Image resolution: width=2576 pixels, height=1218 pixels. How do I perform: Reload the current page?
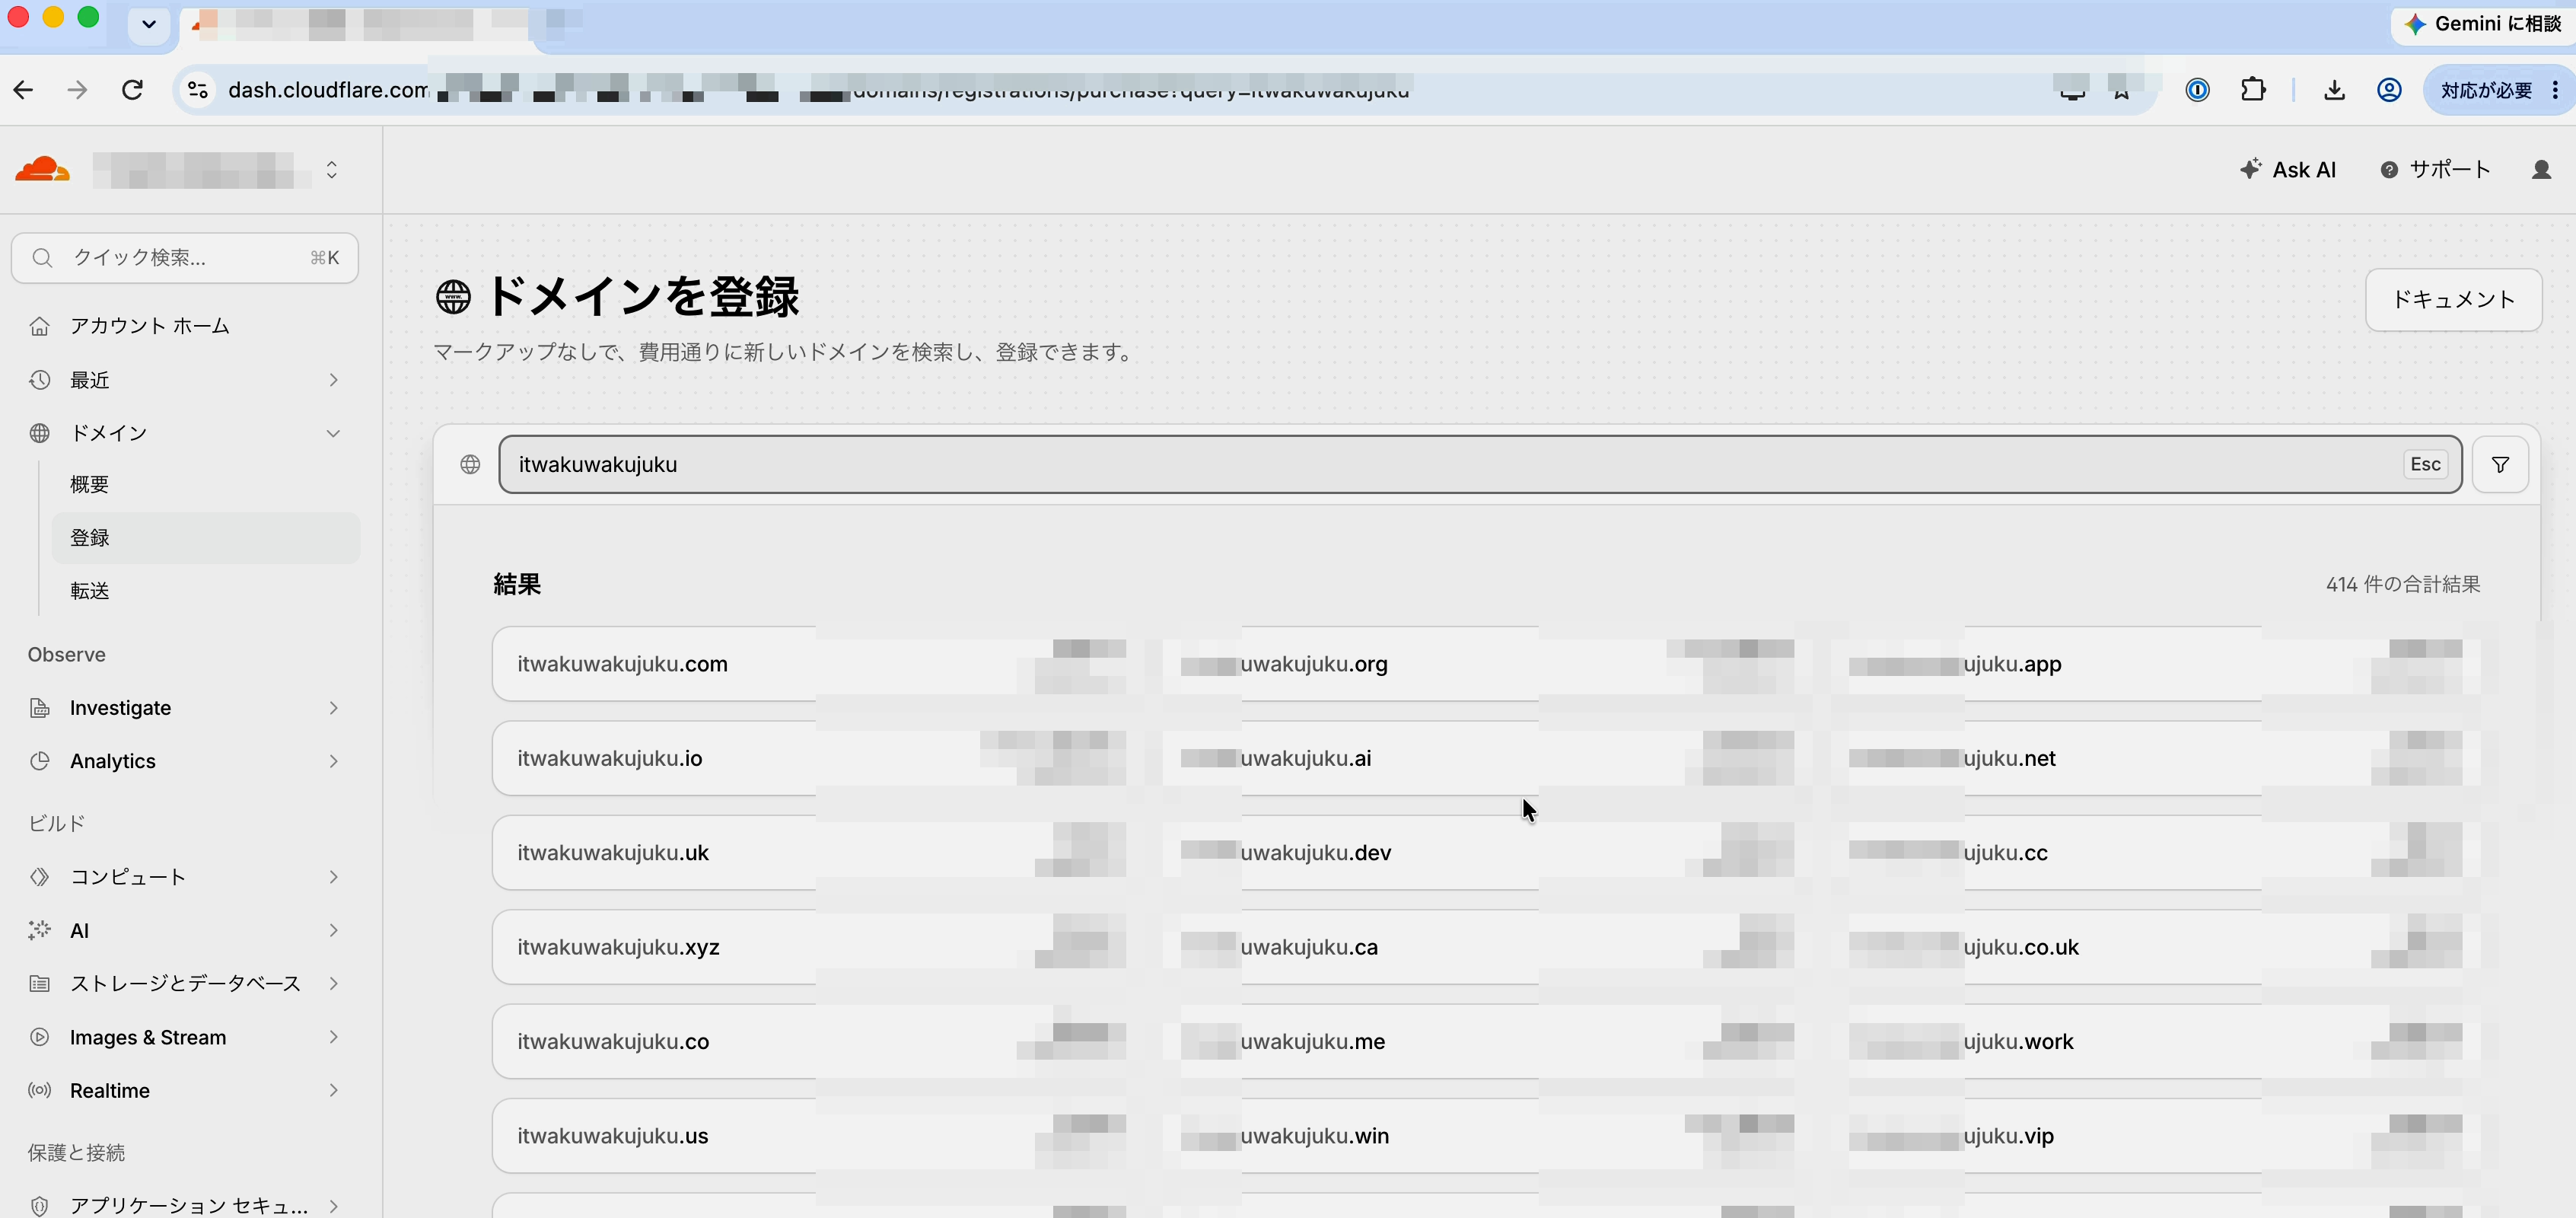pyautogui.click(x=132, y=90)
